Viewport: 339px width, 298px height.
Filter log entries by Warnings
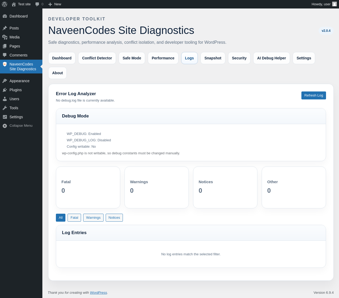point(93,218)
